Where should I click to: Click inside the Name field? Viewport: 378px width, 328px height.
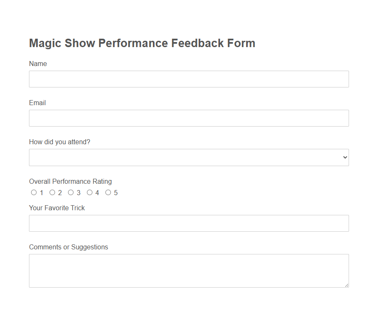coord(189,79)
